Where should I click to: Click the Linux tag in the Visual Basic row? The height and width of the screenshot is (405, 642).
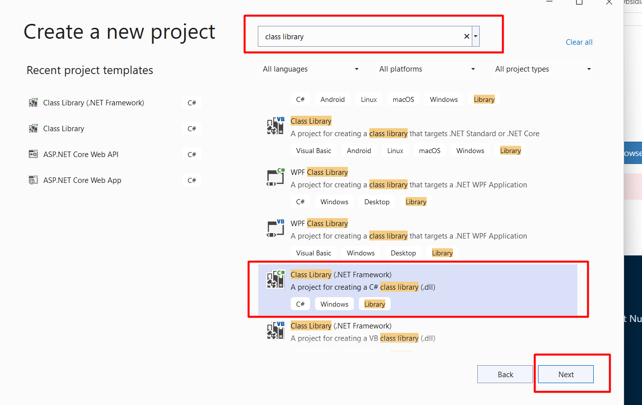tap(395, 151)
